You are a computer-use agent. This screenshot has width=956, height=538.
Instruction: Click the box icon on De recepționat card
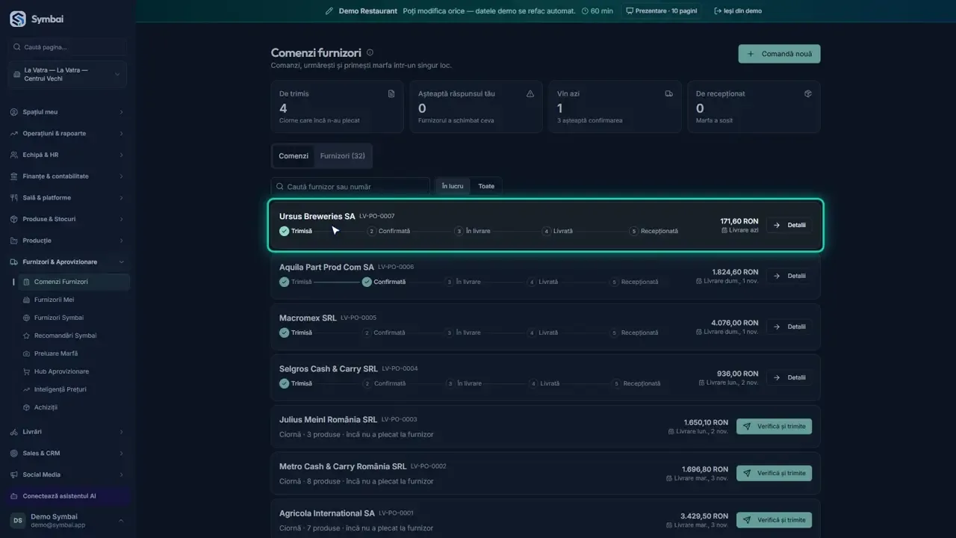(x=808, y=94)
